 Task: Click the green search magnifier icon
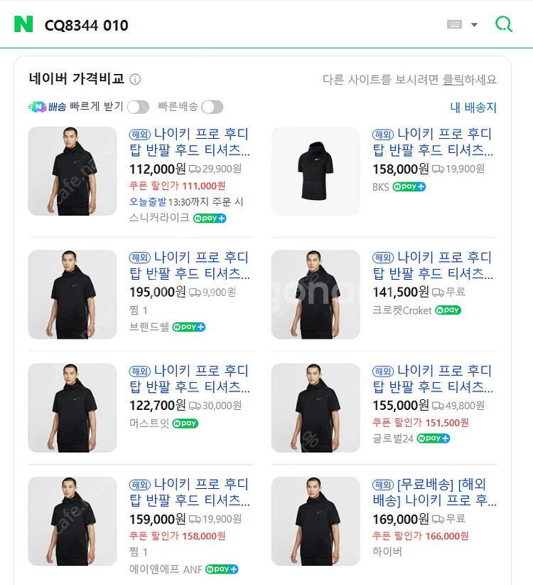coord(504,24)
